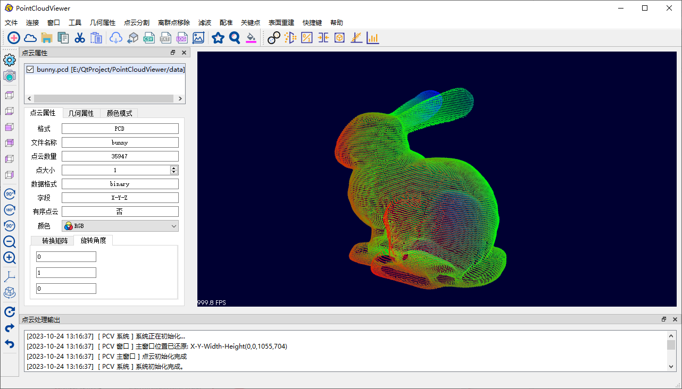Click the TXT export icon
Image resolution: width=682 pixels, height=389 pixels.
(x=165, y=38)
